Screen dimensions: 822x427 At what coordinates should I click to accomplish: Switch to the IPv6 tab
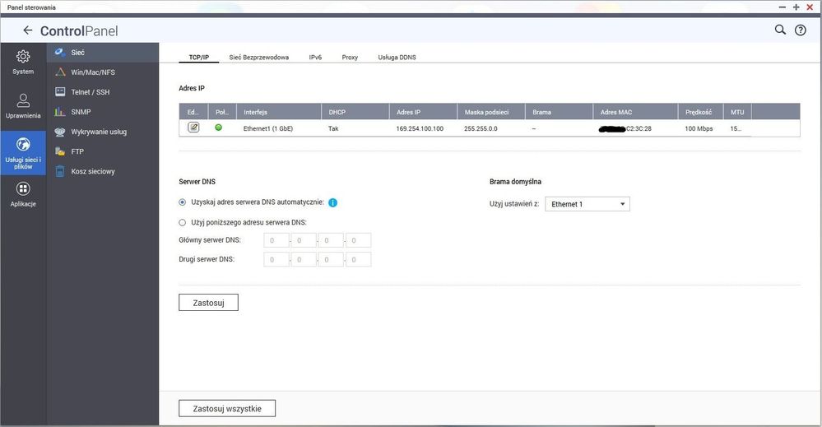pos(315,58)
